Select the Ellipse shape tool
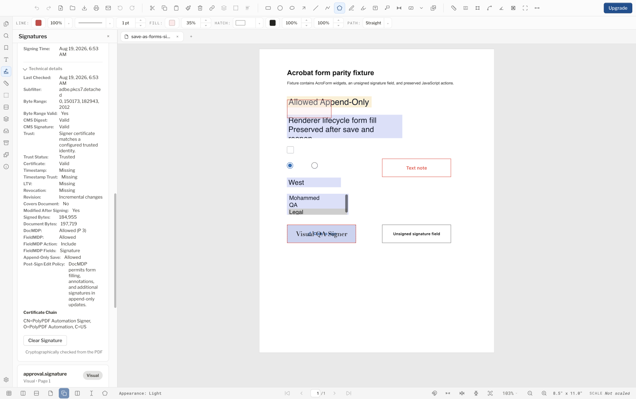636x399 pixels. (280, 8)
